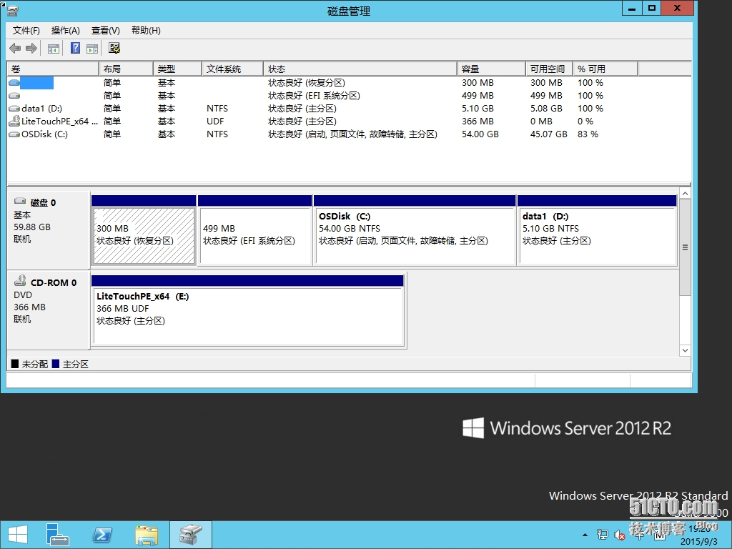Viewport: 732px width, 549px height.
Task: Click the 5.08 GB free space cell
Action: [x=546, y=109]
